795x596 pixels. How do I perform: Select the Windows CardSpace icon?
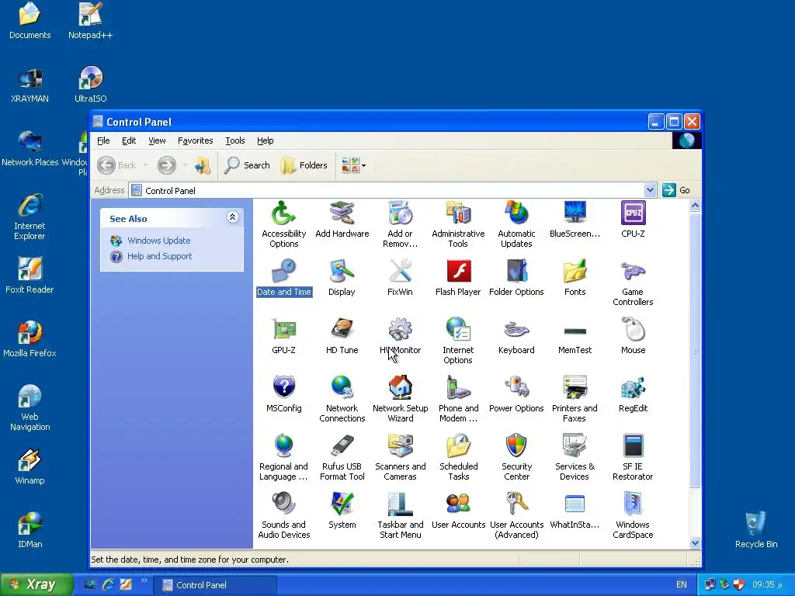[633, 515]
